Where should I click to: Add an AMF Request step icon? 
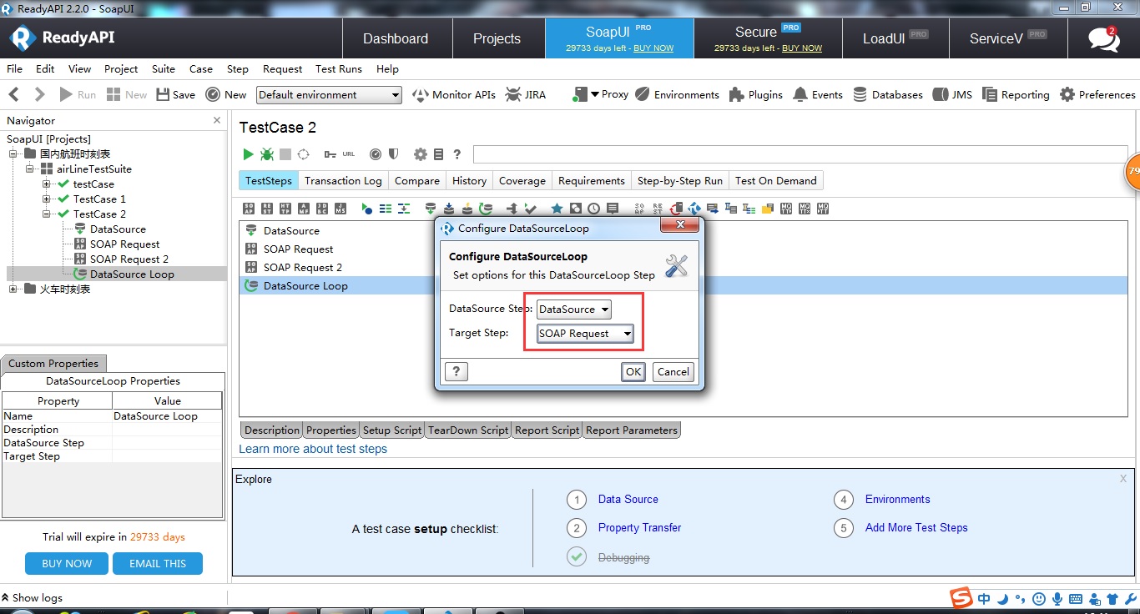click(x=304, y=209)
